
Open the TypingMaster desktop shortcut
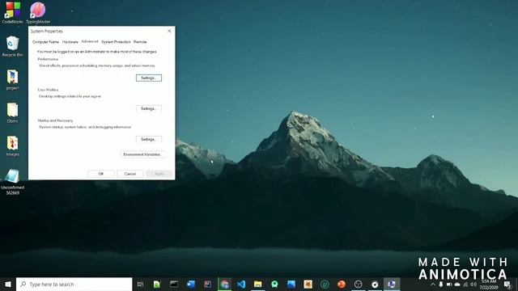click(x=38, y=13)
